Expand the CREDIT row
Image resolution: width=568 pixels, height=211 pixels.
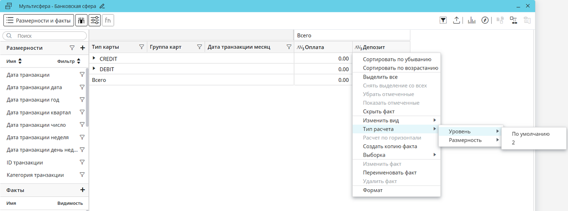pyautogui.click(x=94, y=59)
